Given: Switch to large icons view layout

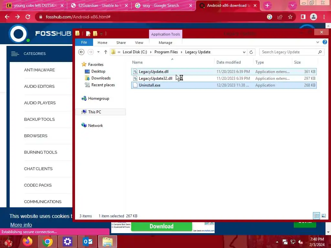Looking at the screenshot, I should coord(323,216).
